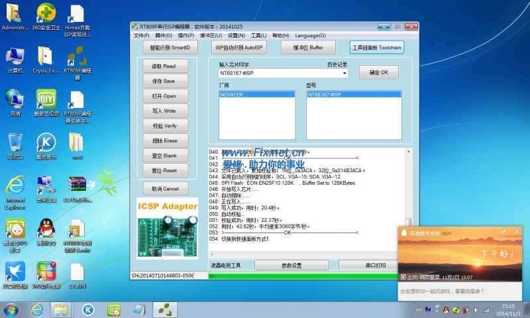Click the 读取 Read button
530x318 pixels.
coord(165,66)
